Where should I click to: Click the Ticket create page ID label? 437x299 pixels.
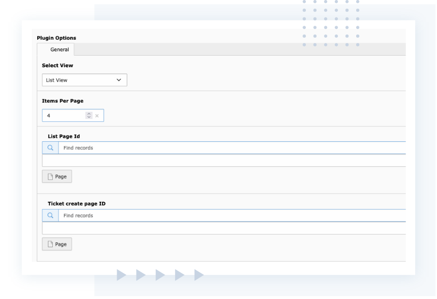(76, 204)
